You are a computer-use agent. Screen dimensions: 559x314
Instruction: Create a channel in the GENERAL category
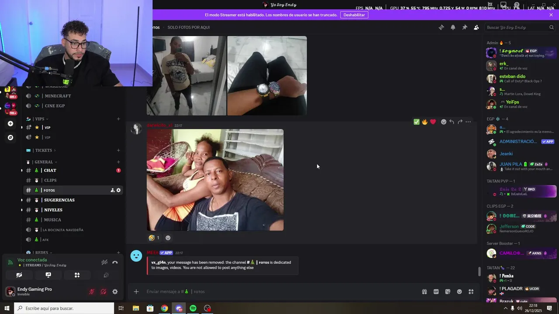click(x=118, y=162)
